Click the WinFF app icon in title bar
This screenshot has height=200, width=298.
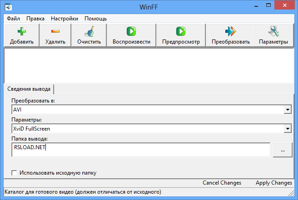pyautogui.click(x=8, y=7)
